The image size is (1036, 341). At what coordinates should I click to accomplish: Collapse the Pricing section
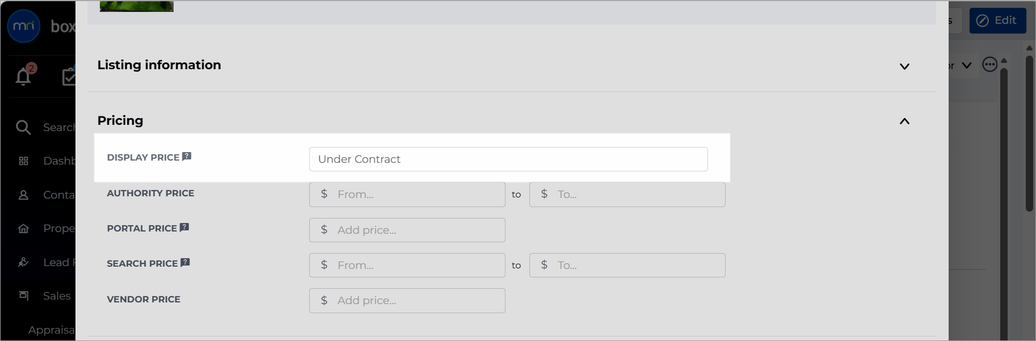tap(904, 121)
